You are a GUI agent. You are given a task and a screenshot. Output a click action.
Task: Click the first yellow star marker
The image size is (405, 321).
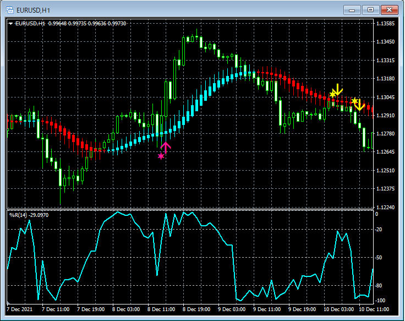(333, 94)
